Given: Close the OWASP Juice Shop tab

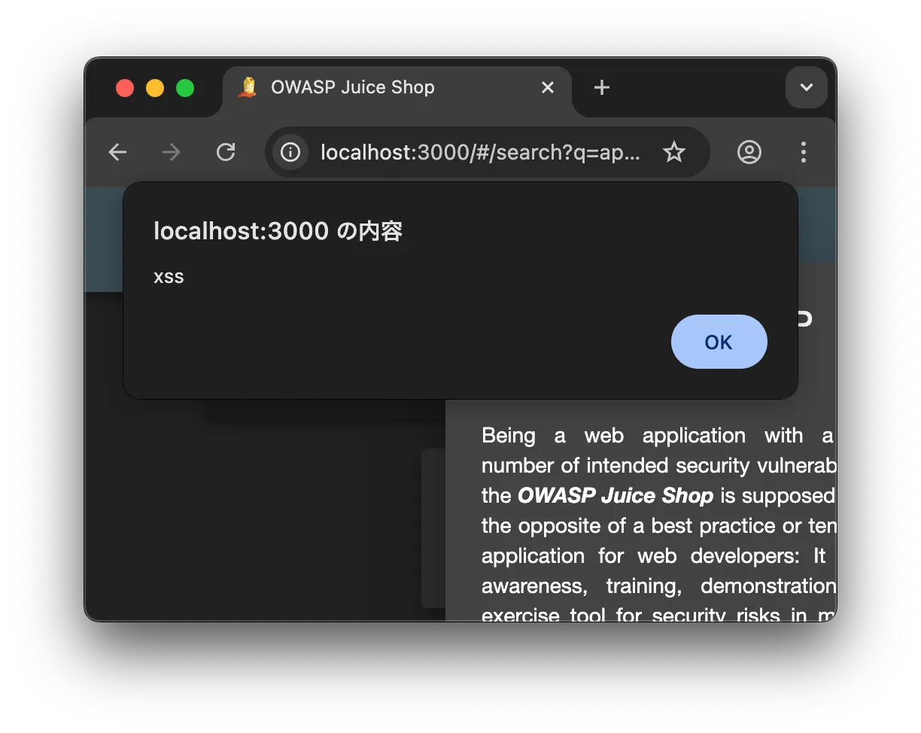Looking at the screenshot, I should coord(548,88).
